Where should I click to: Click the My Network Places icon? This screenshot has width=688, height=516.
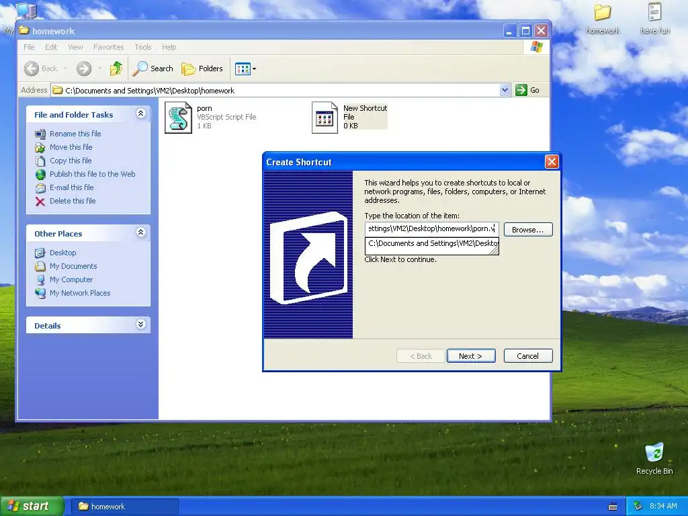coord(40,293)
